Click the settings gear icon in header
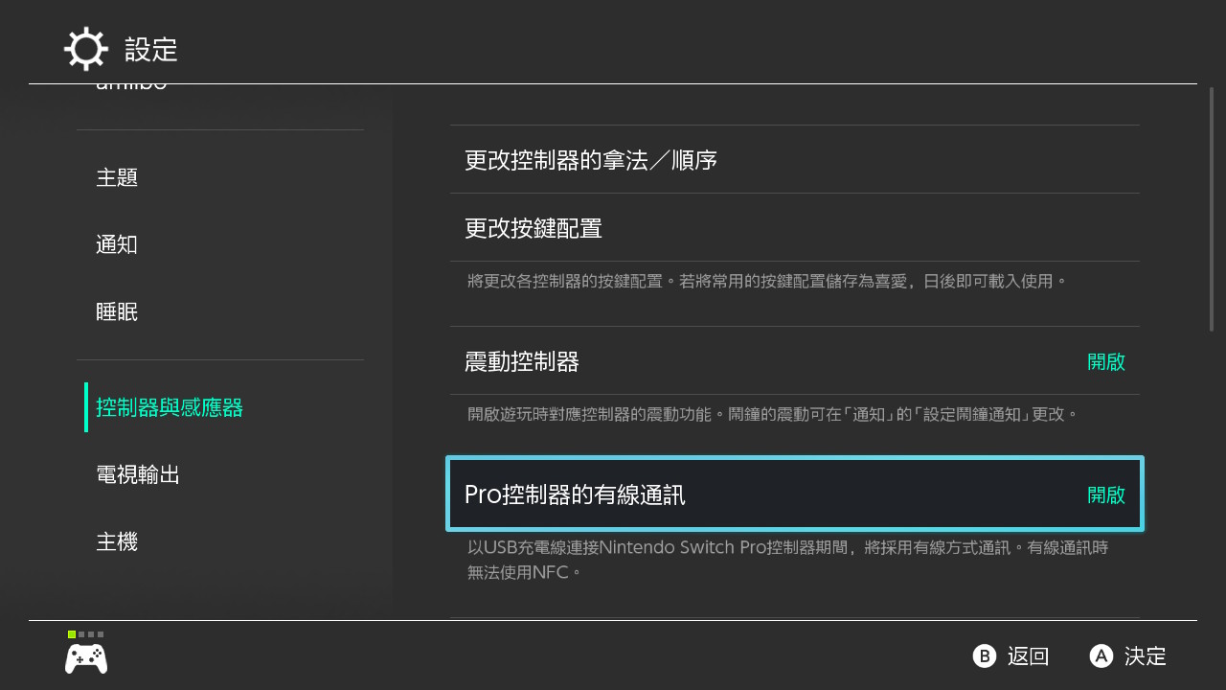 85,49
